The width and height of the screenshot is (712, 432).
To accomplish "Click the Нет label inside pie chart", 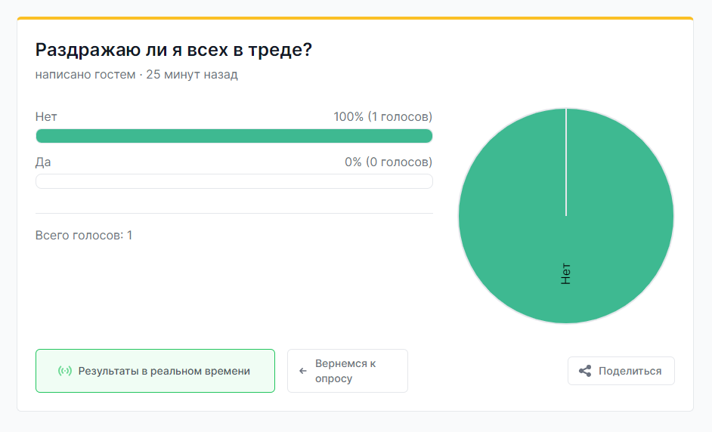I will [x=565, y=273].
